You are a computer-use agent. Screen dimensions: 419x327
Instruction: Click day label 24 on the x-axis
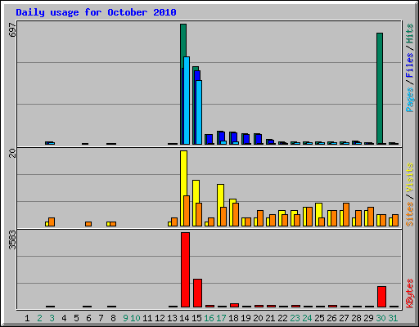[307, 318]
